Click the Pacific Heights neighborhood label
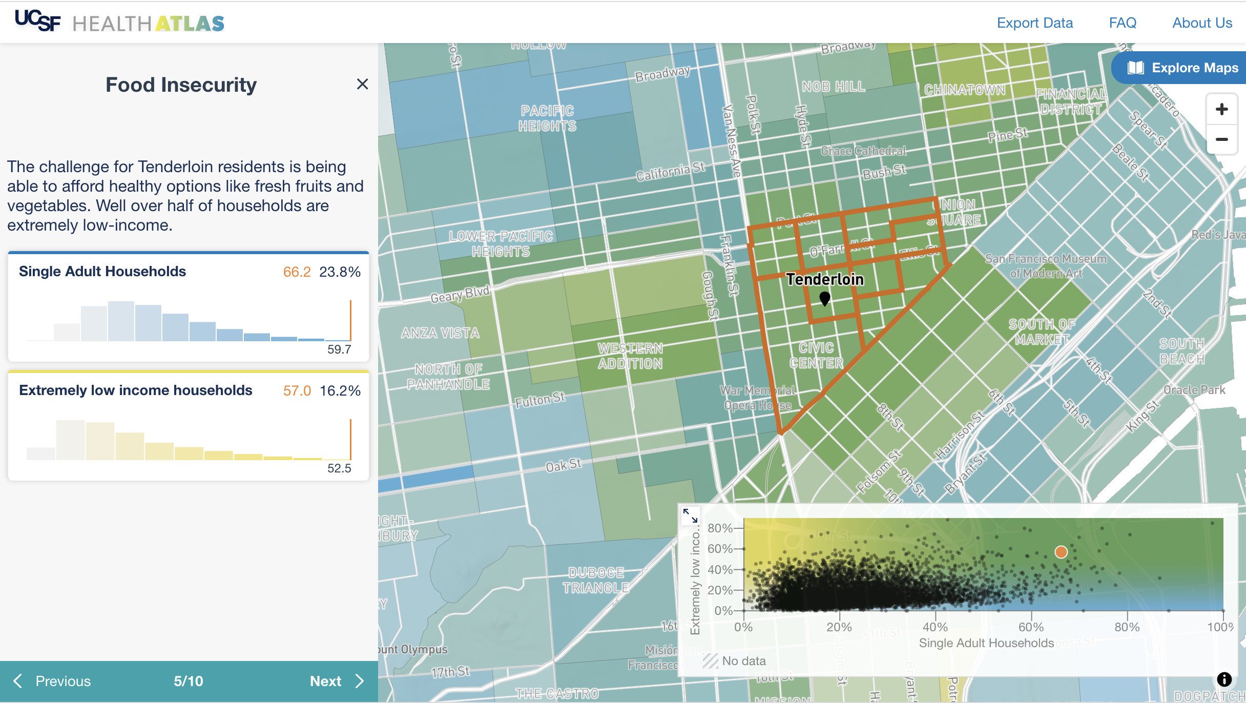This screenshot has height=703, width=1246. pos(547,118)
